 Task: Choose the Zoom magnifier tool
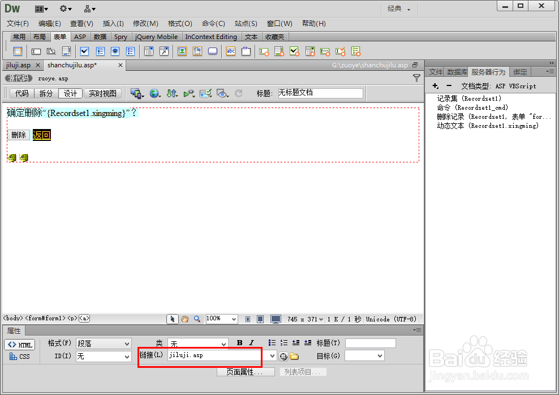pos(197,319)
